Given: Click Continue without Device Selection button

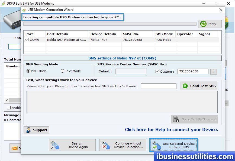Looking at the screenshot, I should (x=123, y=145).
